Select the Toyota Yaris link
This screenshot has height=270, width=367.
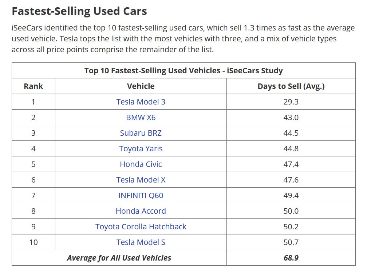(x=141, y=149)
